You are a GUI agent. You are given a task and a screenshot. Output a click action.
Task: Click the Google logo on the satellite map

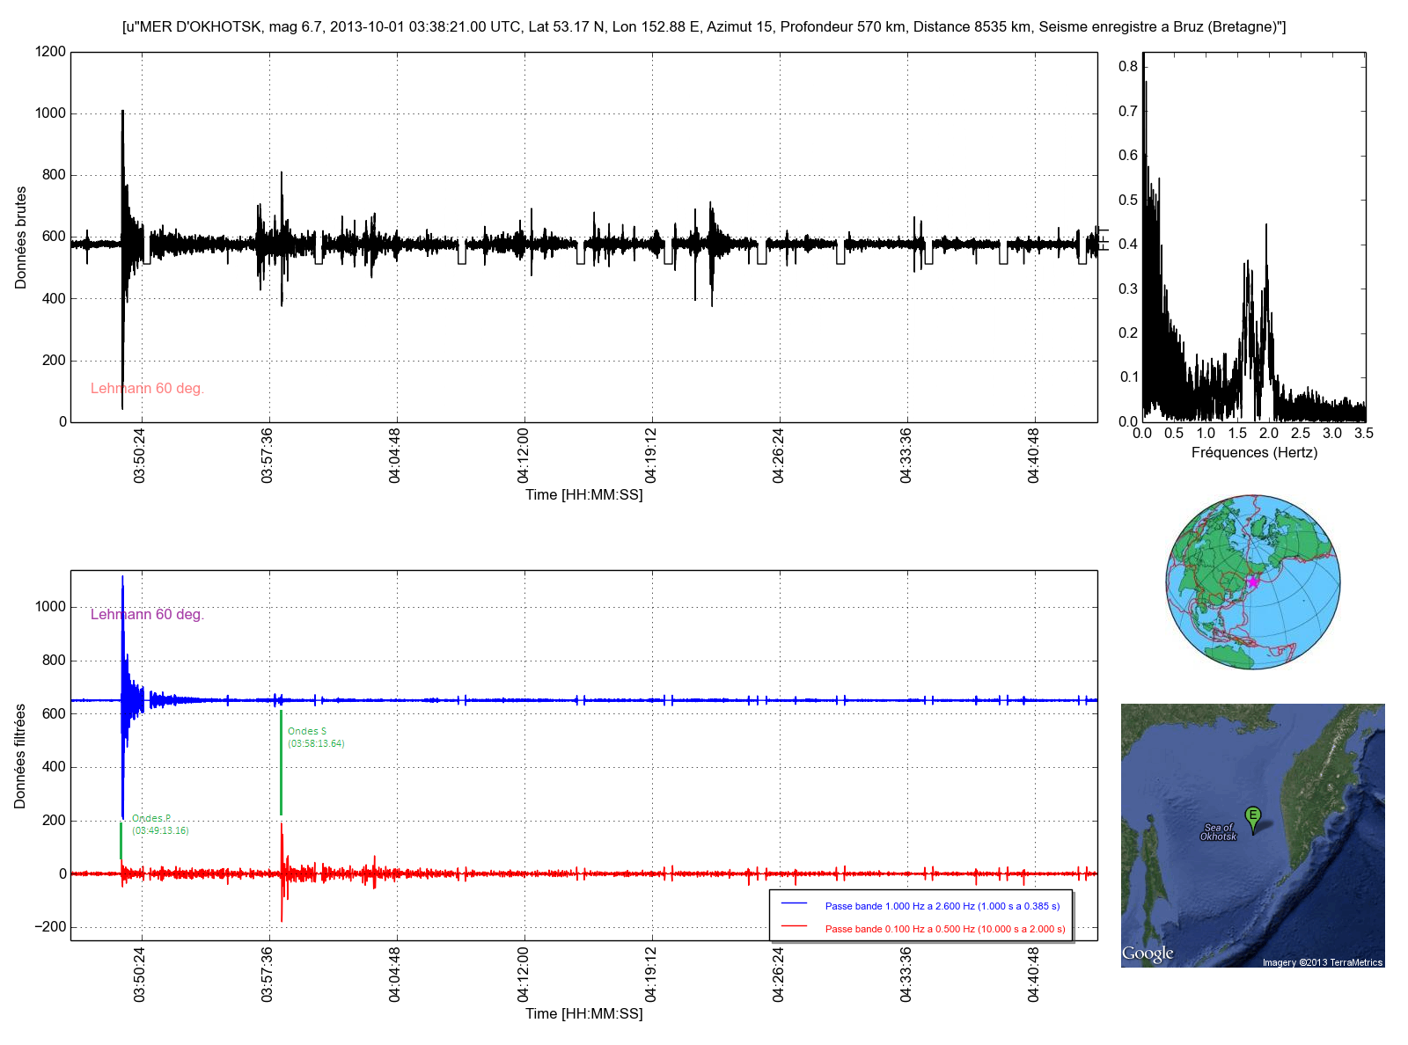click(1148, 954)
